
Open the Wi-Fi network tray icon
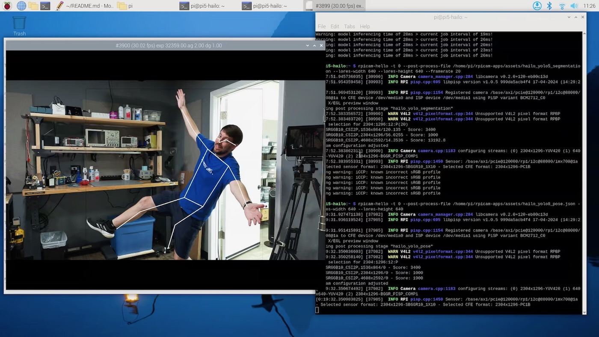(562, 6)
